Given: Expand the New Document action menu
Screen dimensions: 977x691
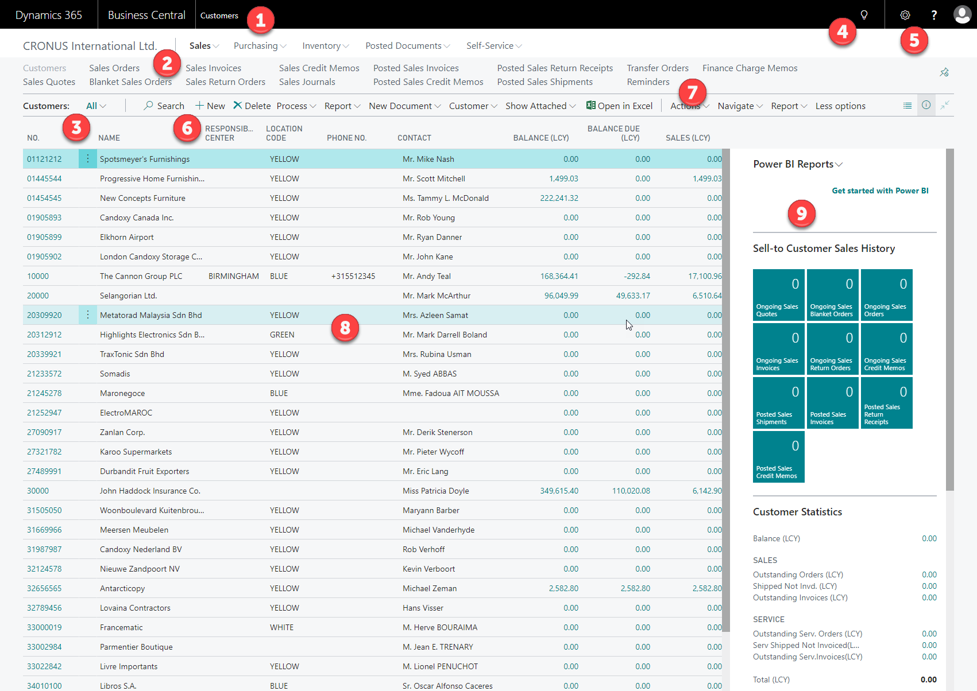Looking at the screenshot, I should pyautogui.click(x=405, y=106).
